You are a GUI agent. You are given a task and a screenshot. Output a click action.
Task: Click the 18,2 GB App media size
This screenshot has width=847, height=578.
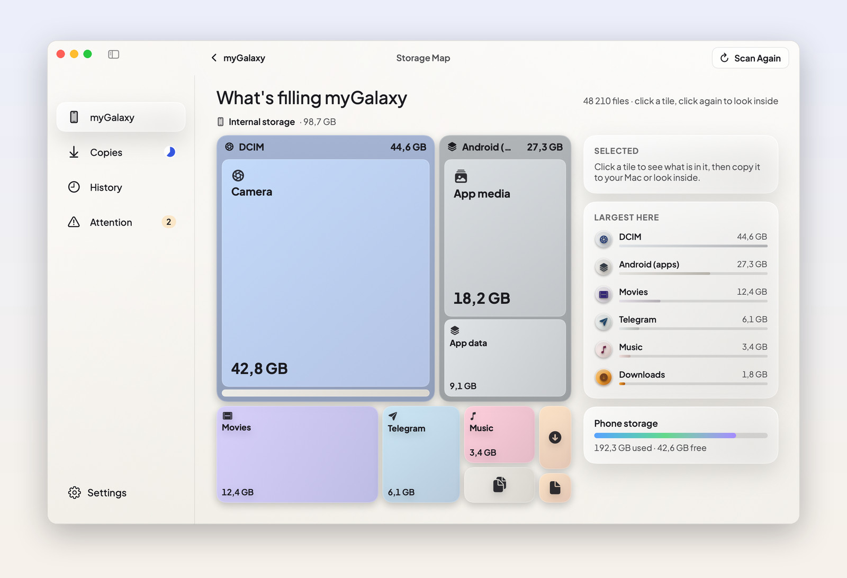click(482, 299)
